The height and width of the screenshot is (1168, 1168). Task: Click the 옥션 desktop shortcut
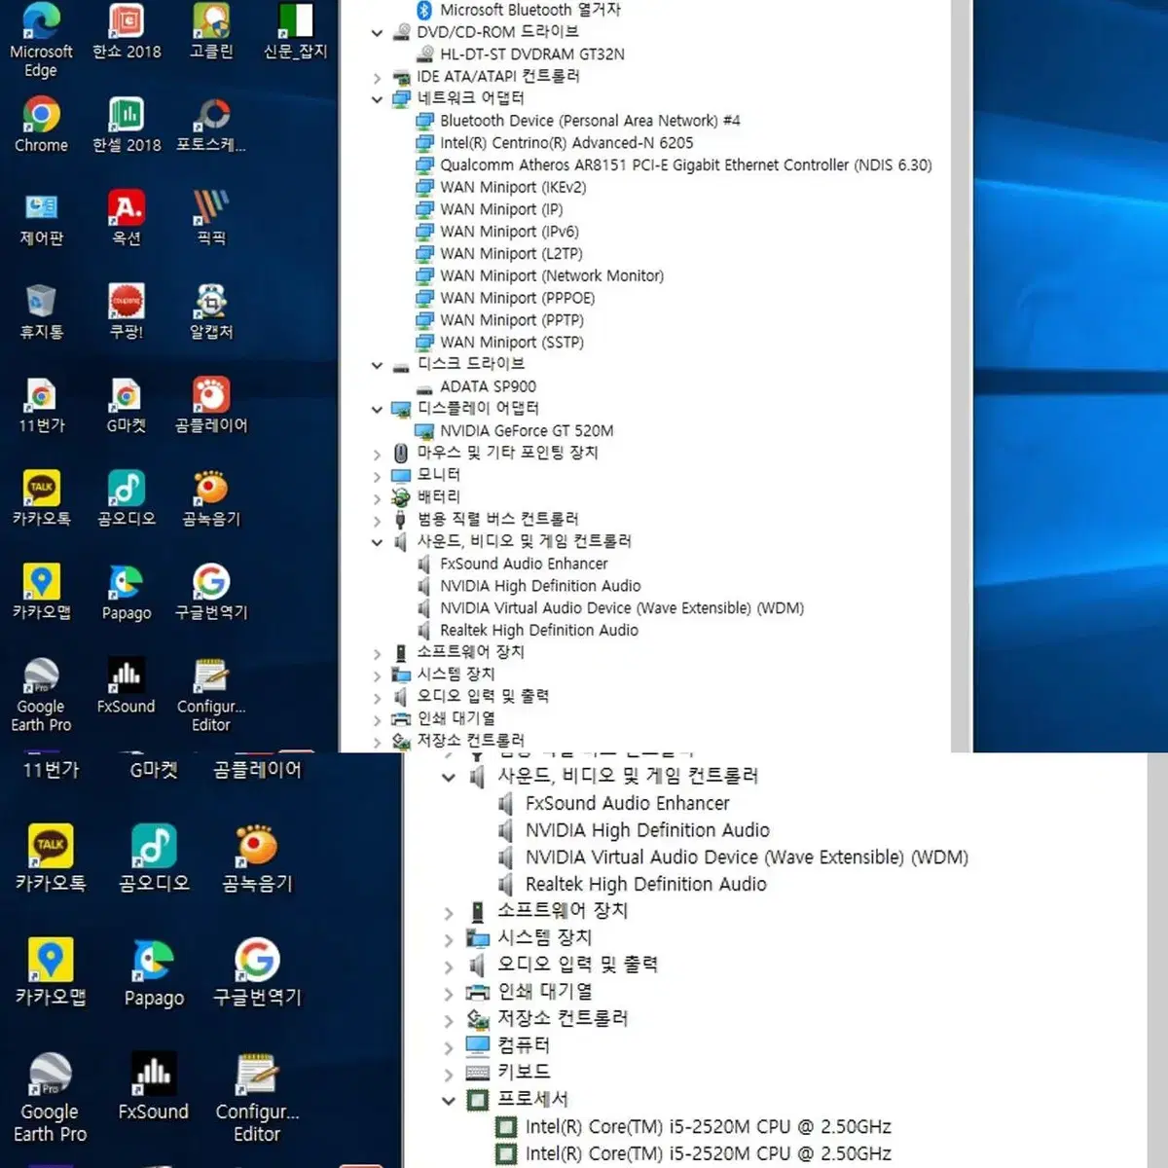tap(127, 218)
